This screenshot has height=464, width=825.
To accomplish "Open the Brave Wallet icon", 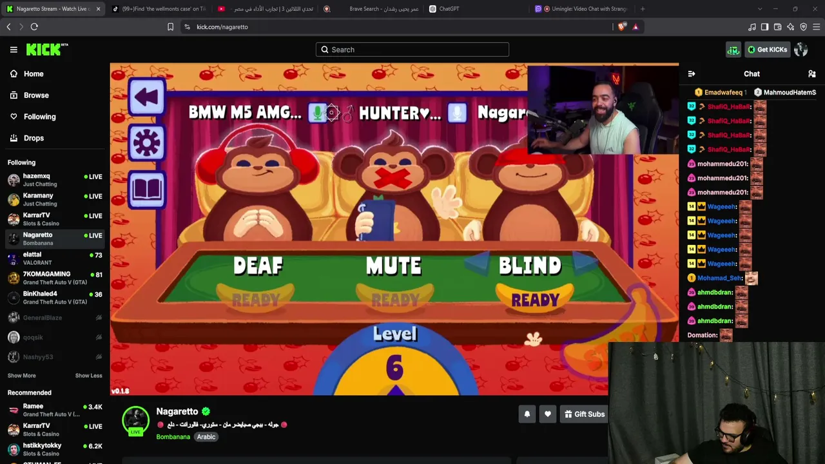I will click(x=777, y=26).
